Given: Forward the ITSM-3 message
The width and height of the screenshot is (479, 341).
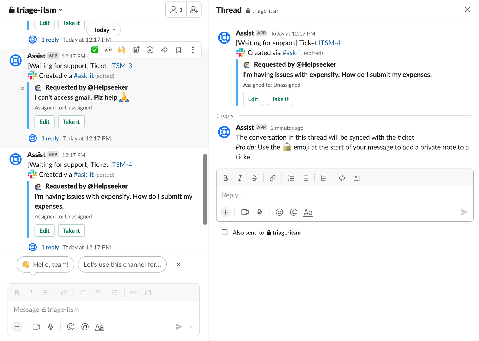Looking at the screenshot, I should click(164, 50).
